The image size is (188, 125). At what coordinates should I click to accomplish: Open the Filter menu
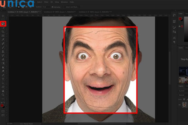point(46,2)
